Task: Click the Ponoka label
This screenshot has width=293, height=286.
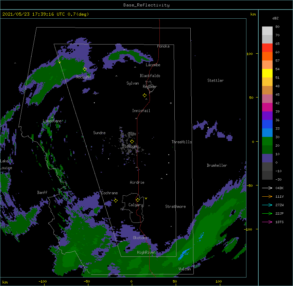Action: [163, 46]
